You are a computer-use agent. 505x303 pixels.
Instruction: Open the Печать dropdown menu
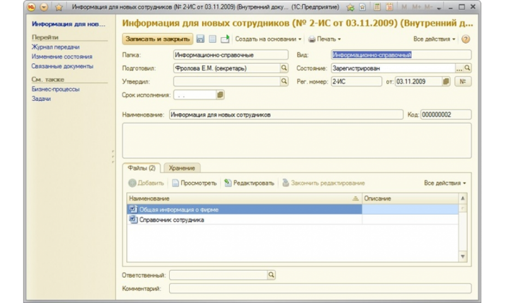pyautogui.click(x=324, y=39)
